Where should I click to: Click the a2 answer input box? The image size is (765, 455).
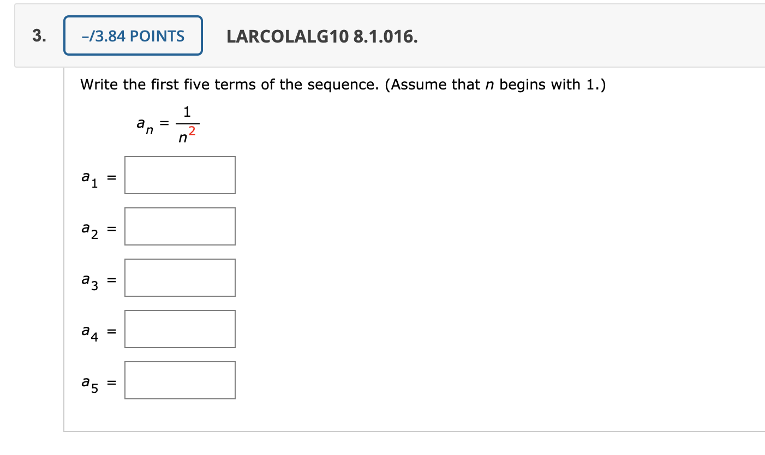(x=180, y=226)
